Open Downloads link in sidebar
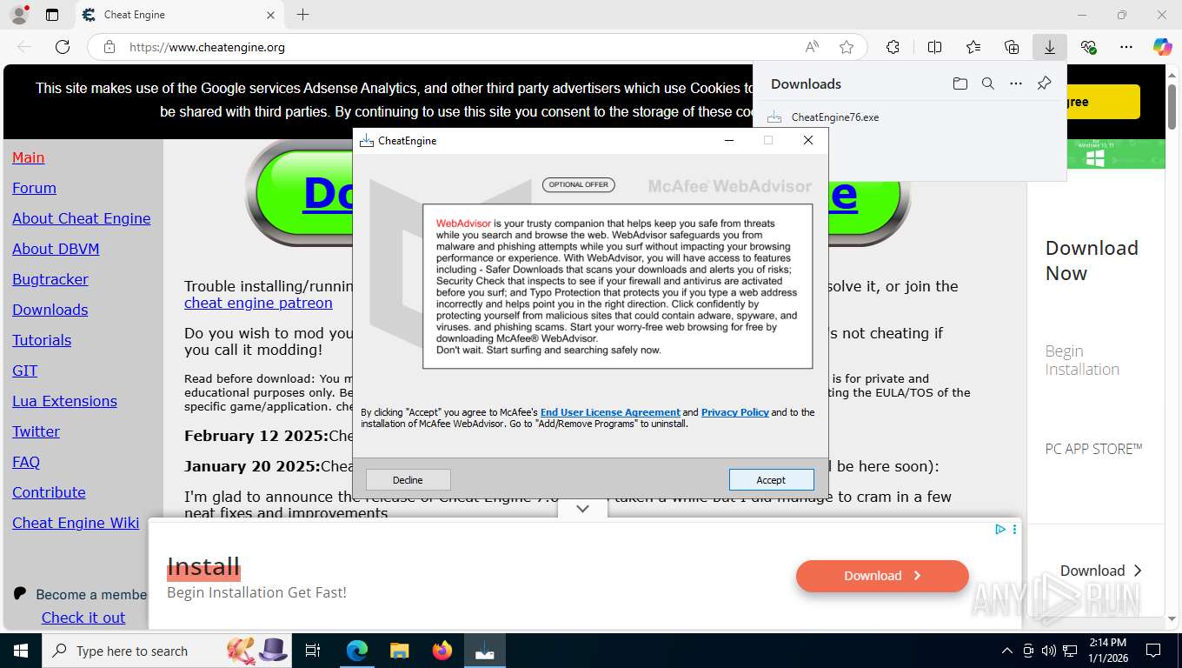Screen dimensions: 1182x668 coord(50,310)
